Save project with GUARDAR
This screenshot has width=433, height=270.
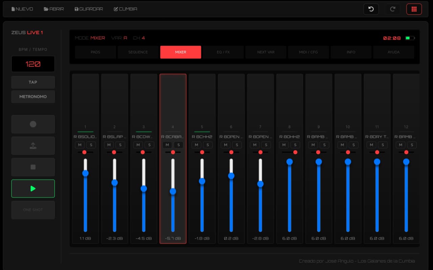click(89, 9)
